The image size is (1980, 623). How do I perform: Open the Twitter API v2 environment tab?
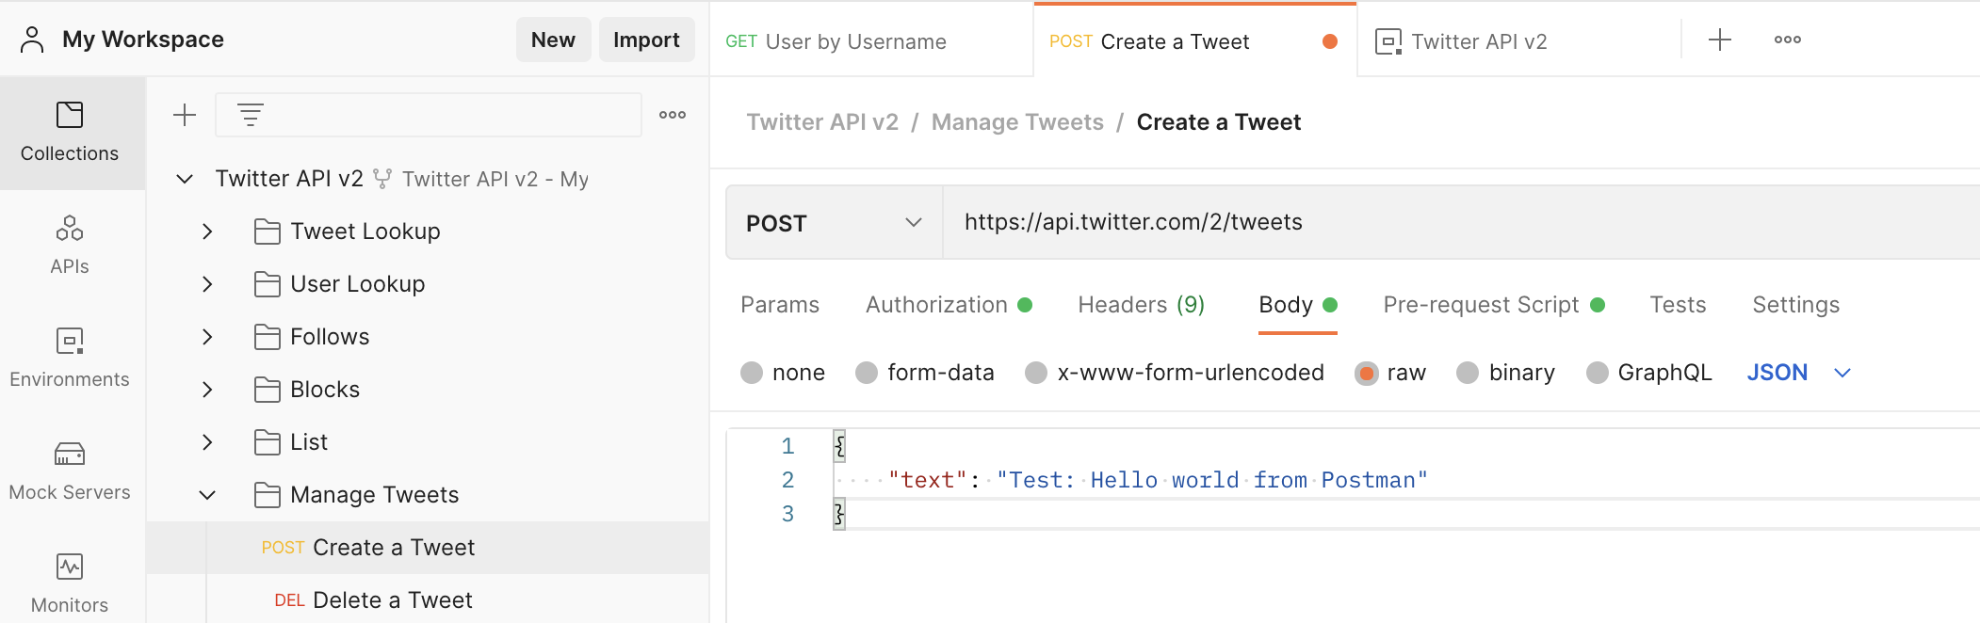tap(1518, 41)
